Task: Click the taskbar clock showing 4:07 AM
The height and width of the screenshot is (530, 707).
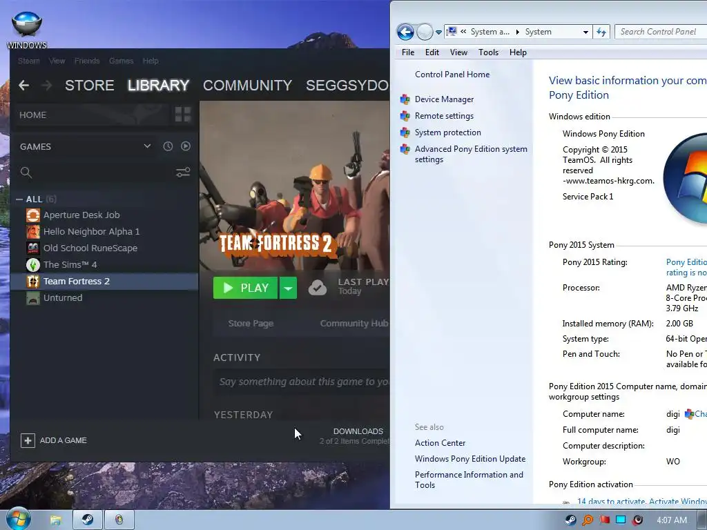Action: tap(671, 520)
